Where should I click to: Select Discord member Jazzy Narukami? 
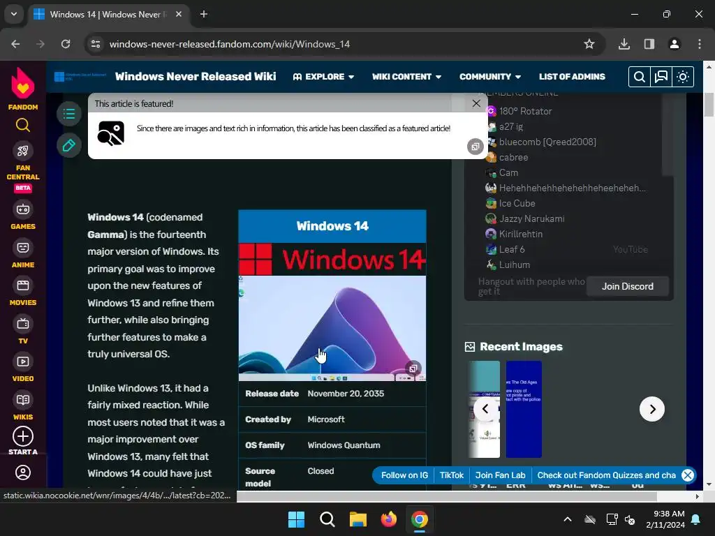tap(531, 218)
